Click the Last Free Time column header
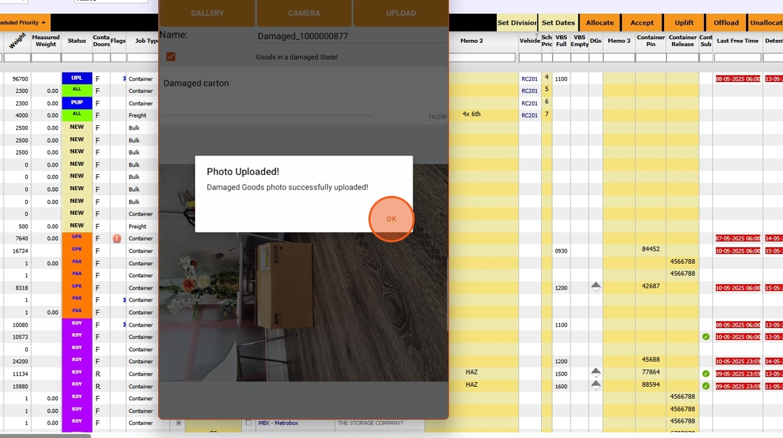The image size is (783, 438). (738, 41)
